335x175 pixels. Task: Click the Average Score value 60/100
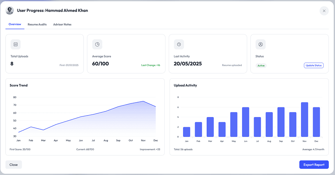pyautogui.click(x=100, y=64)
